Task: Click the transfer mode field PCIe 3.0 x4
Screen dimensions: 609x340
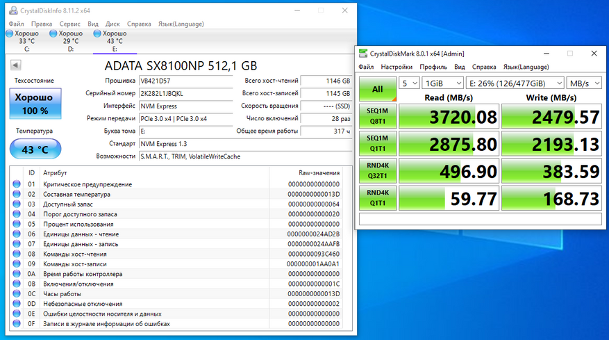Action: coord(185,119)
